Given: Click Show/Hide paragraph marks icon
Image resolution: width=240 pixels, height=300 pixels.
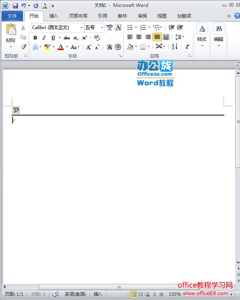Looking at the screenshot, I should tap(187, 46).
